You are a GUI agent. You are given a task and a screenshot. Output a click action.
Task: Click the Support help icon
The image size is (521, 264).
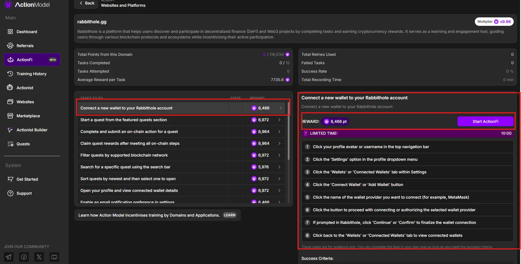(x=10, y=193)
